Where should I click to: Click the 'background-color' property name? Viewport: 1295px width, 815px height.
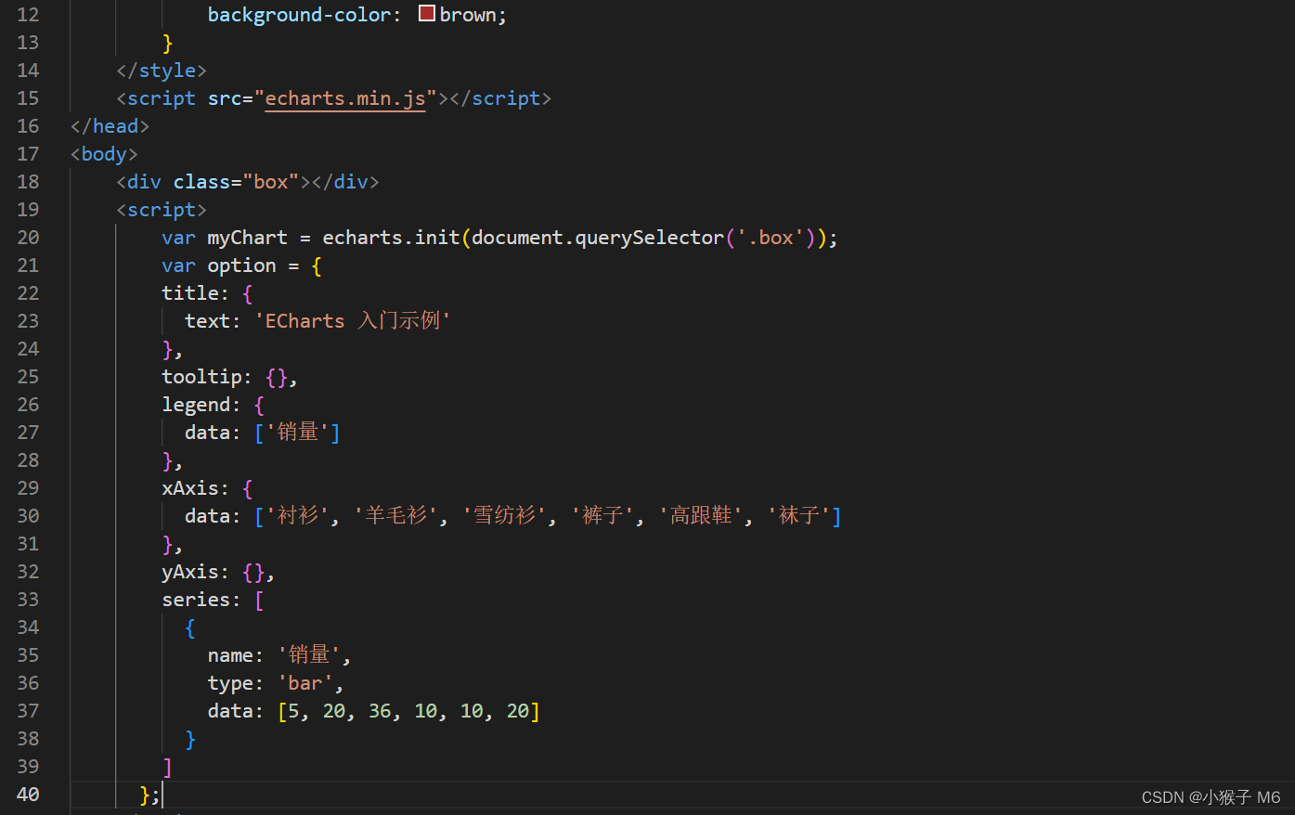click(x=298, y=15)
